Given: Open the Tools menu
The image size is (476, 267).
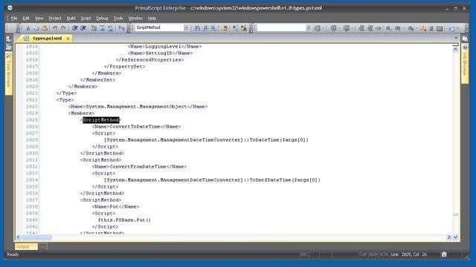Looking at the screenshot, I should (x=118, y=18).
